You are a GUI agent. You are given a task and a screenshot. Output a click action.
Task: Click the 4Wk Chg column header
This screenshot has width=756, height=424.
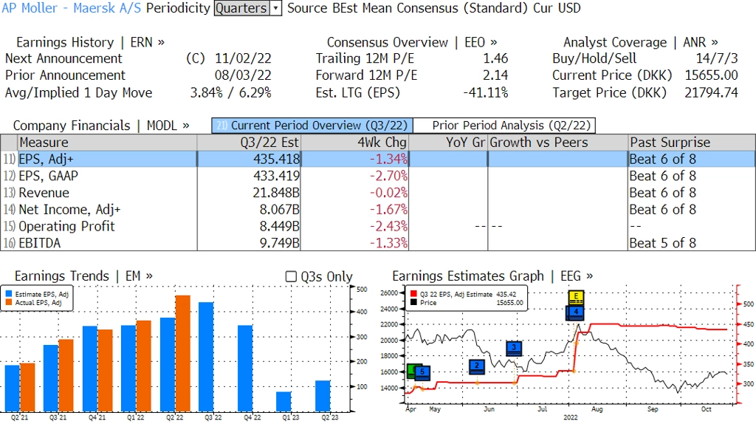tap(354, 143)
